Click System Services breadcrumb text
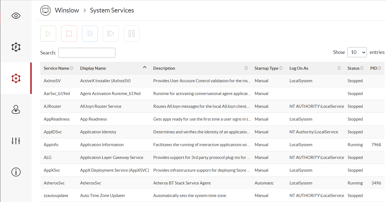 tap(112, 10)
